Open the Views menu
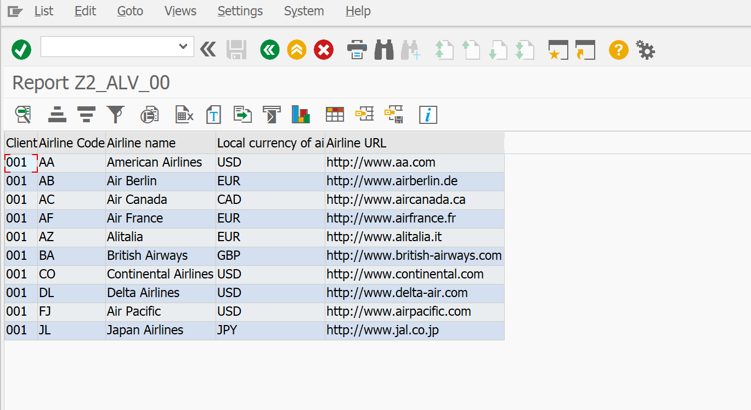This screenshot has width=751, height=410. (180, 11)
